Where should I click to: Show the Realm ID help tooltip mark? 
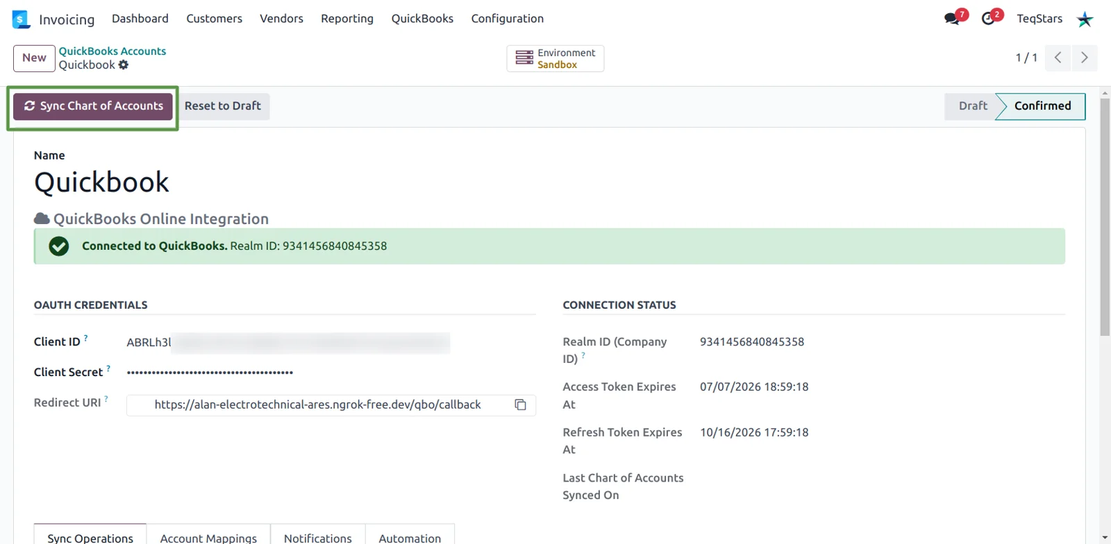click(x=583, y=355)
